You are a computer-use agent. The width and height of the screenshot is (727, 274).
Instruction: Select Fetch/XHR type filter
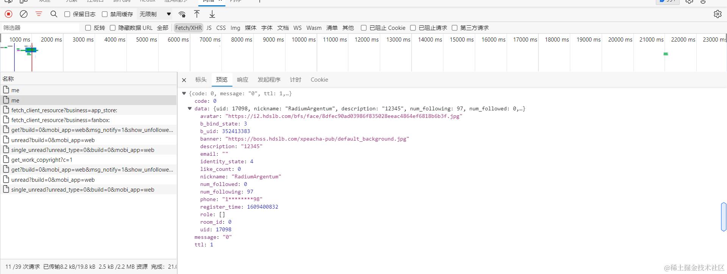pyautogui.click(x=189, y=28)
